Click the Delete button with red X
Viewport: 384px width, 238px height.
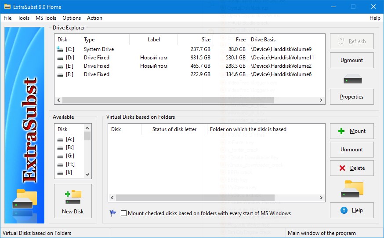tap(351, 168)
